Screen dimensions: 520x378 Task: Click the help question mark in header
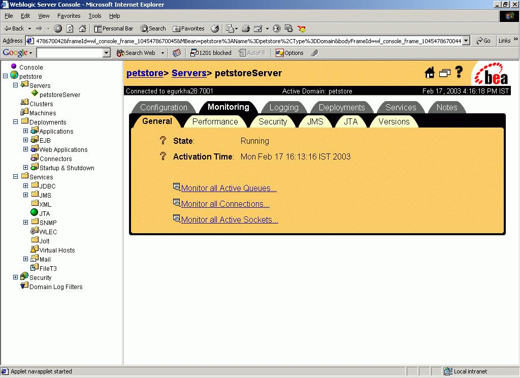[459, 72]
